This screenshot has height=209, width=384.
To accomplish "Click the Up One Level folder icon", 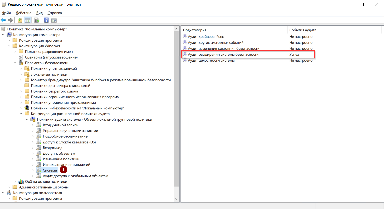I will click(x=20, y=20).
